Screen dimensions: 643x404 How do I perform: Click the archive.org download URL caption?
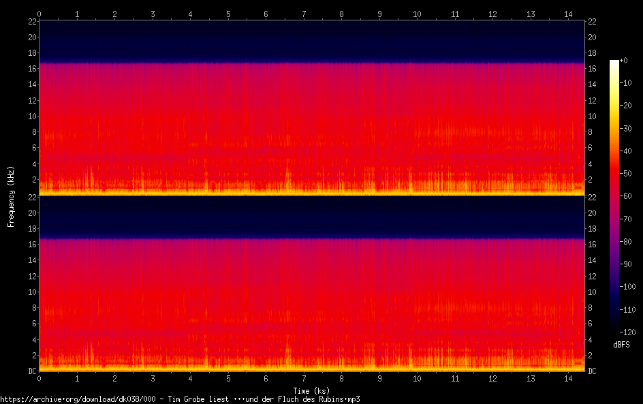pyautogui.click(x=180, y=399)
